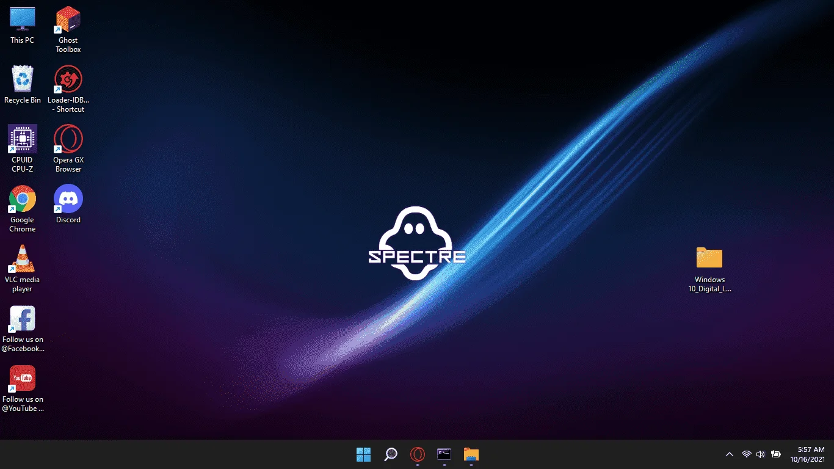Select the Follow us on YouTube shortcut

(x=23, y=389)
